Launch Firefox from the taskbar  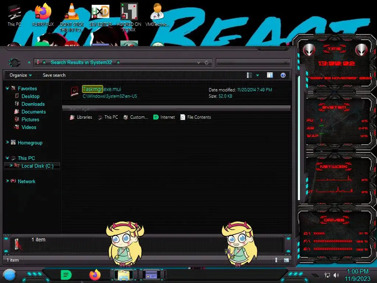(x=95, y=275)
